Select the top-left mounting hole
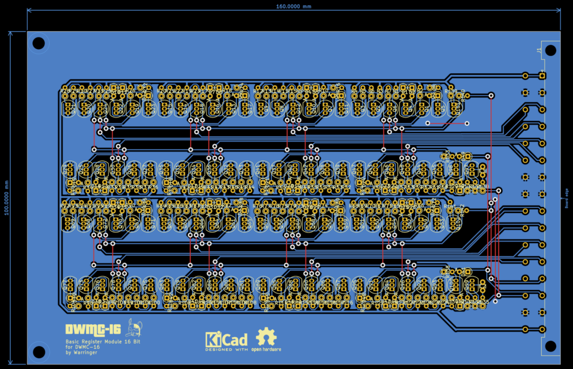Screen dimensions: 573x369 [39, 43]
